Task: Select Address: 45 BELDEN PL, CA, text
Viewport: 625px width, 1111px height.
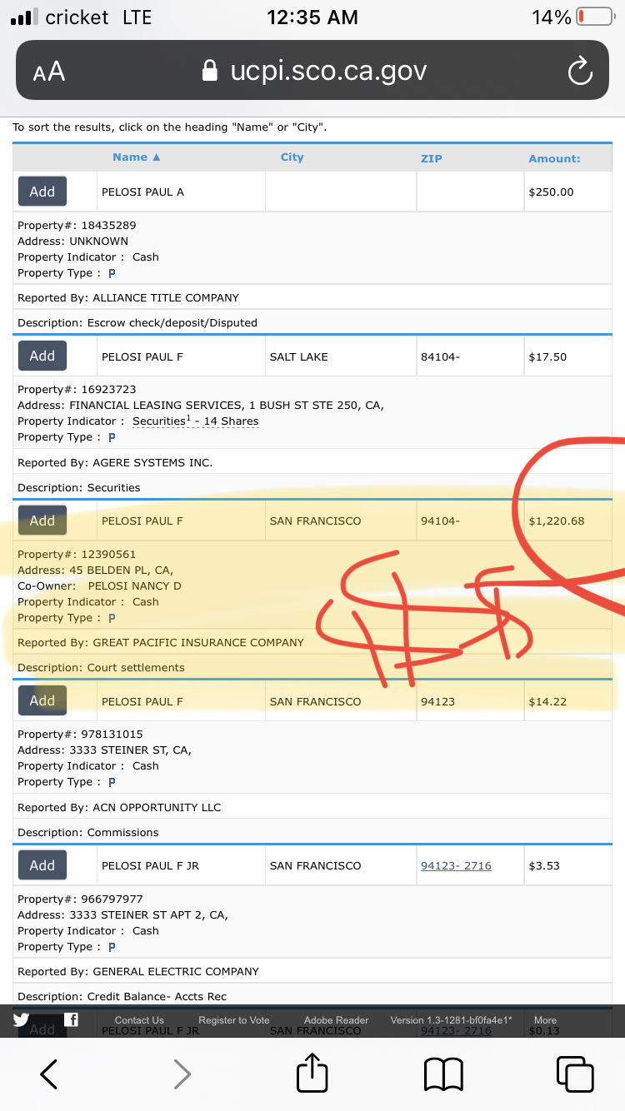Action: 95,570
